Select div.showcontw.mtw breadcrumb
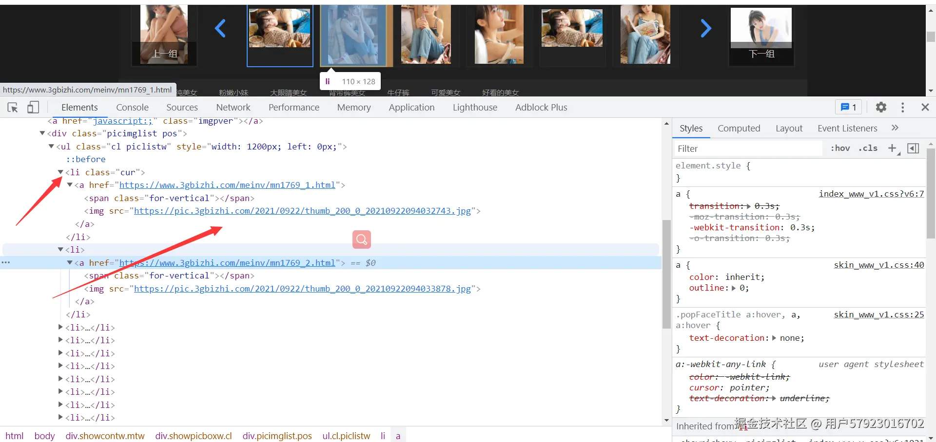This screenshot has width=936, height=442. click(105, 436)
